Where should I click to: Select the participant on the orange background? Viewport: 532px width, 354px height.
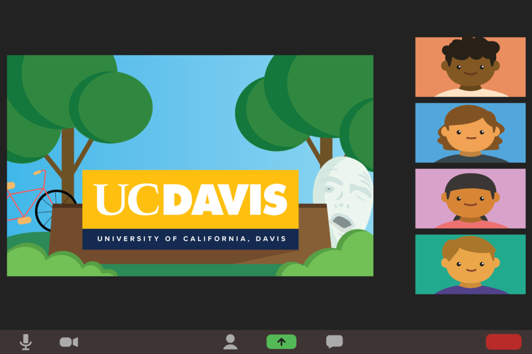470,67
